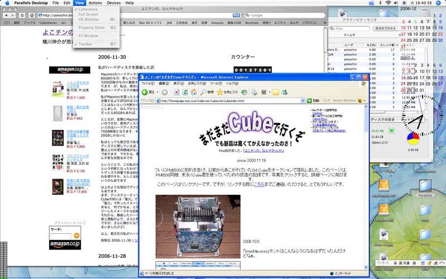Select Full Screen in the View menu
This screenshot has height=279, width=446.
pos(88,15)
